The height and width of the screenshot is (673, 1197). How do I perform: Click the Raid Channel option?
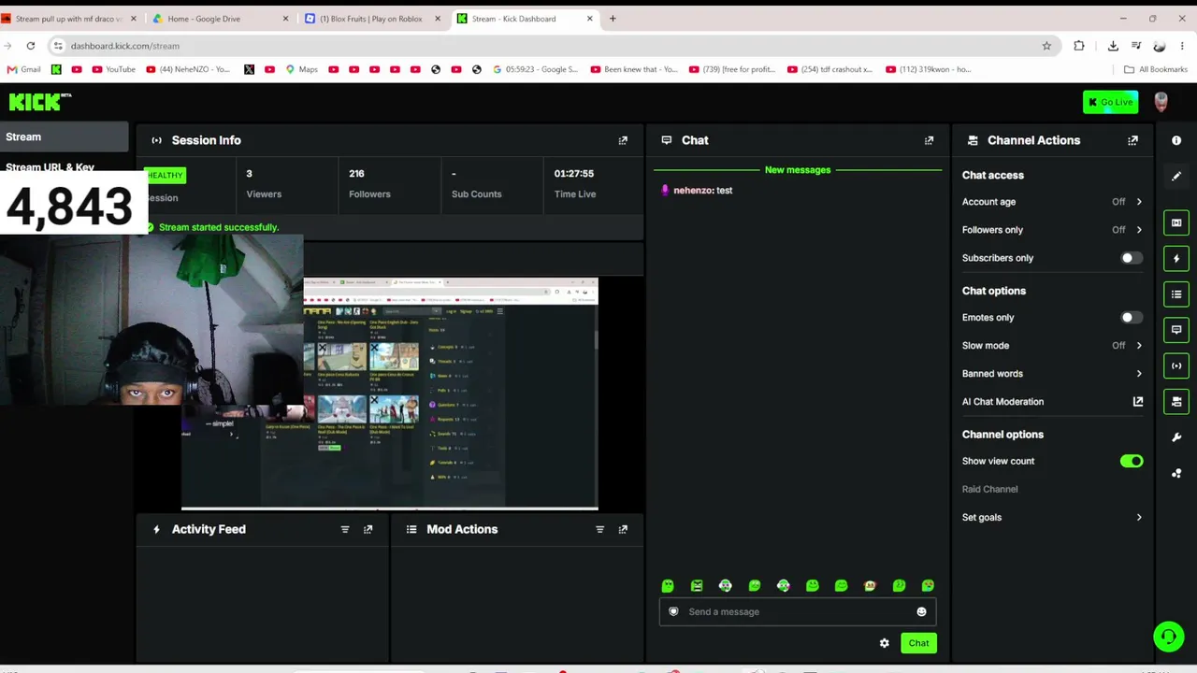(x=989, y=489)
